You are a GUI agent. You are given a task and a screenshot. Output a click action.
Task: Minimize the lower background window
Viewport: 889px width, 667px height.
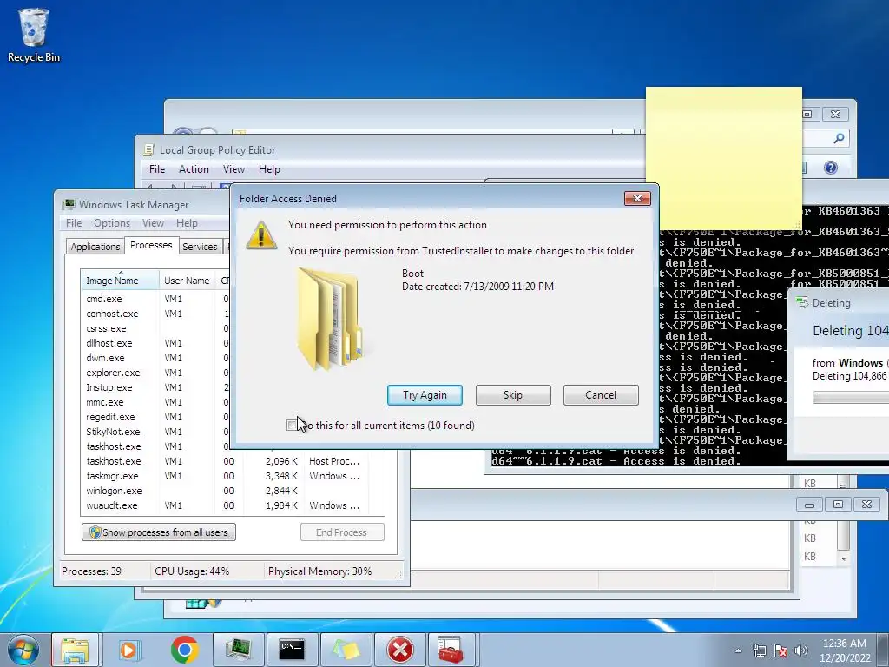tap(810, 505)
